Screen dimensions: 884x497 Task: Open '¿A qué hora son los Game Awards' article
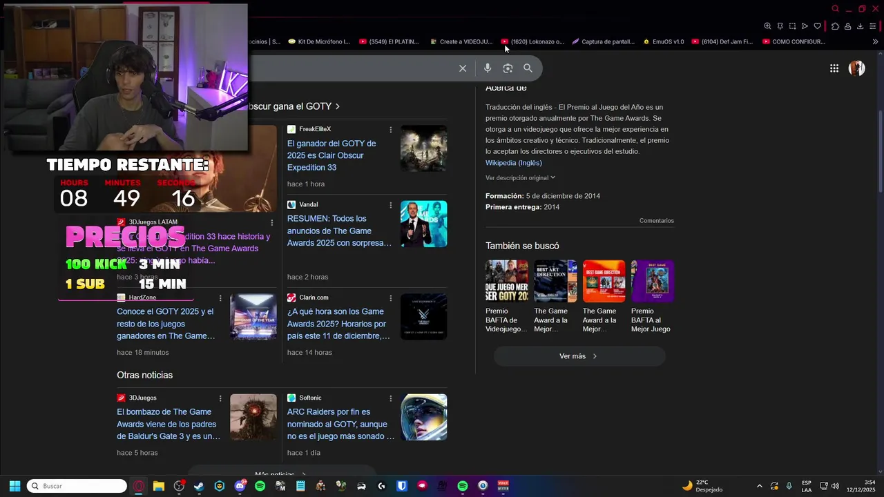click(338, 324)
